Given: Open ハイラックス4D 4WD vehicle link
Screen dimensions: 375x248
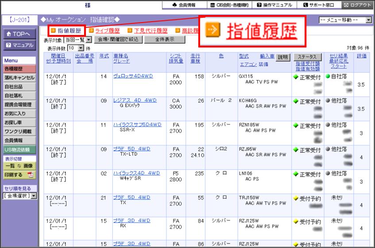Looking at the screenshot, I should [x=136, y=173].
